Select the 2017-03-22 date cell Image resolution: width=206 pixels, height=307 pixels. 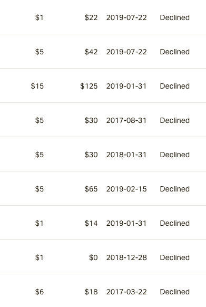pos(126,292)
